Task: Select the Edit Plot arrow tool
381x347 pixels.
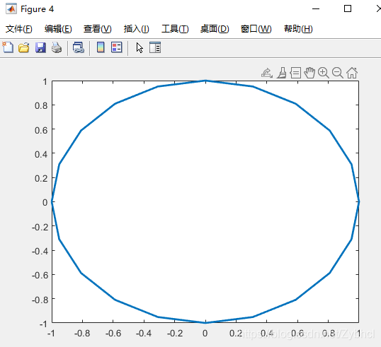Action: [x=140, y=47]
